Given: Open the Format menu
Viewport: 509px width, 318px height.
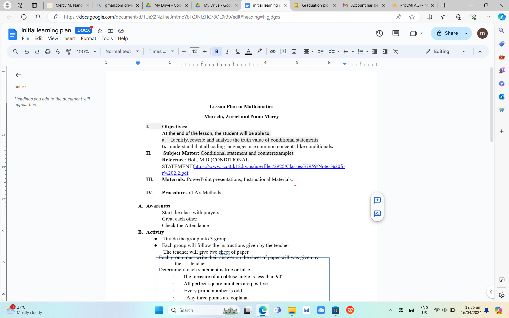Looking at the screenshot, I should pyautogui.click(x=88, y=38).
